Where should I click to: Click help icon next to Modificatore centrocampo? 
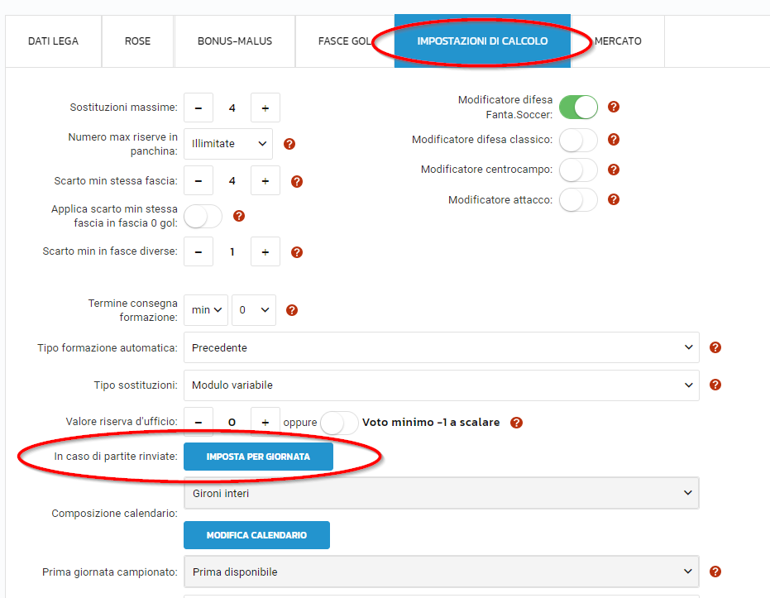coord(614,170)
